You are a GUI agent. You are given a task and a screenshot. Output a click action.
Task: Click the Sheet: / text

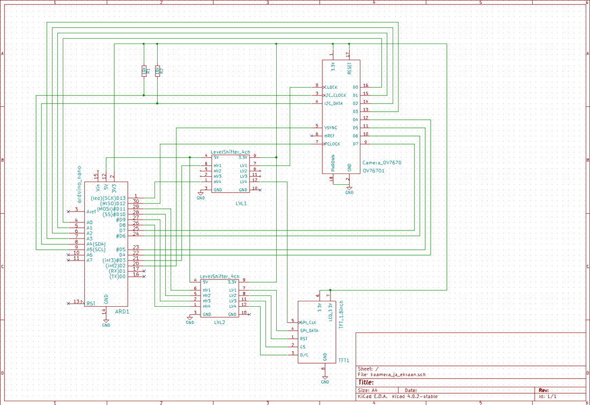click(x=368, y=369)
